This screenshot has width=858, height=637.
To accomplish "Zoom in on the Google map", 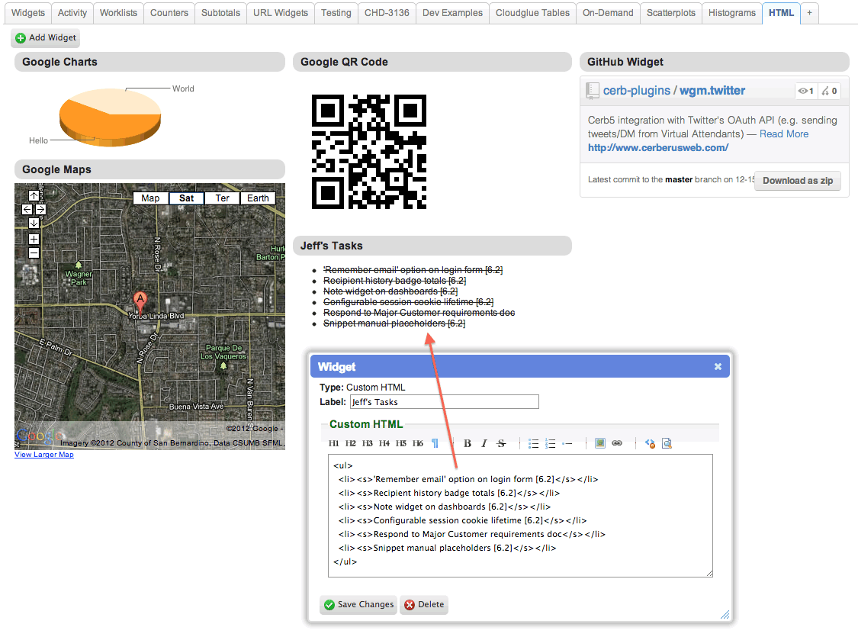I will (x=34, y=239).
